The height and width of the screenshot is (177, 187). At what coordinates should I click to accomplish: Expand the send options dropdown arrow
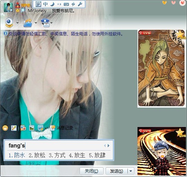(x=131, y=171)
